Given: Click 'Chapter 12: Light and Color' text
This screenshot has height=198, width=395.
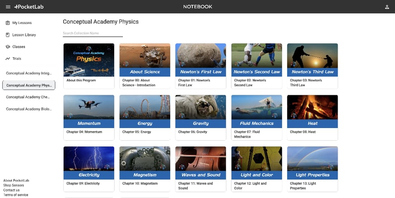Looking at the screenshot, I should (x=250, y=186).
